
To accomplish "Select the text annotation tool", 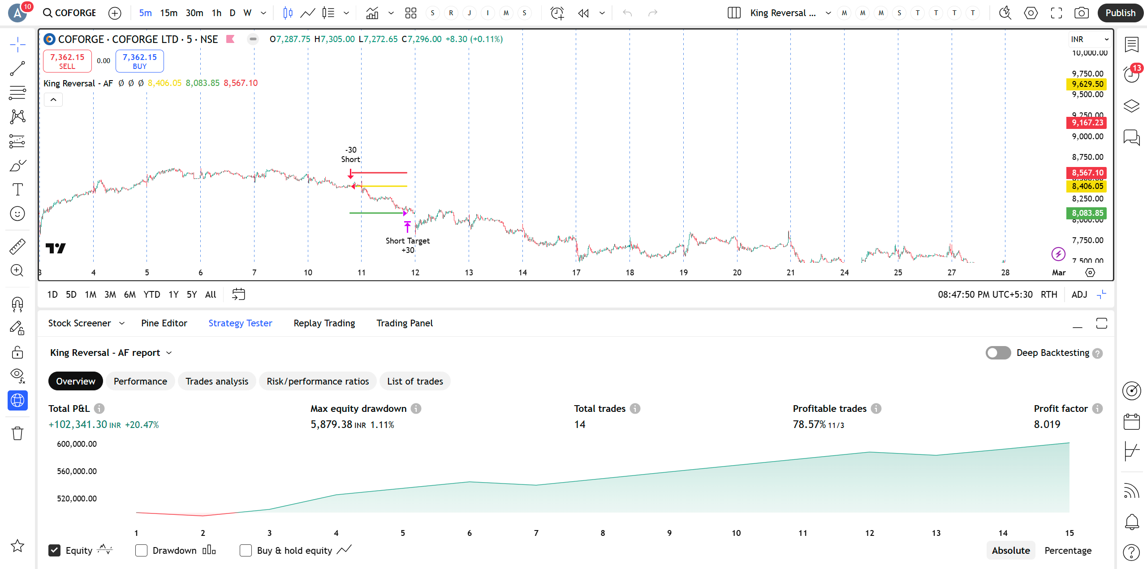I will coord(17,189).
